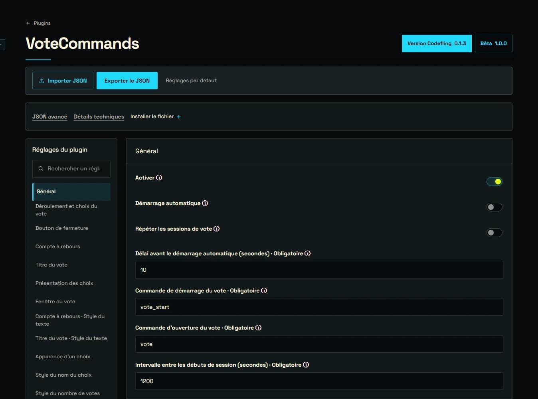Click the plus icon next to Installer le fichier
538x399 pixels.
pyautogui.click(x=179, y=117)
